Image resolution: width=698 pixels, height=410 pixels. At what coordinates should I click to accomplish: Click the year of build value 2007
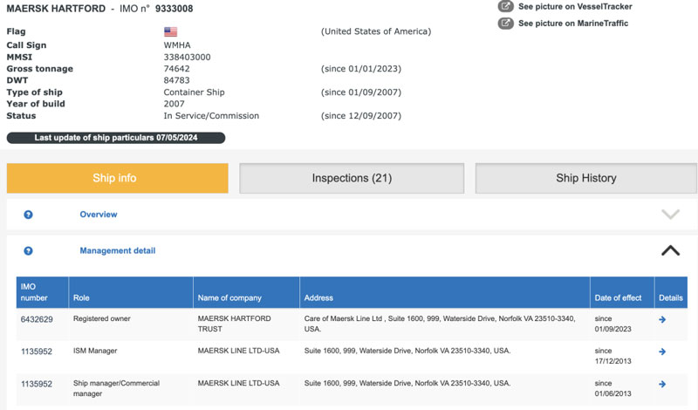coord(174,104)
